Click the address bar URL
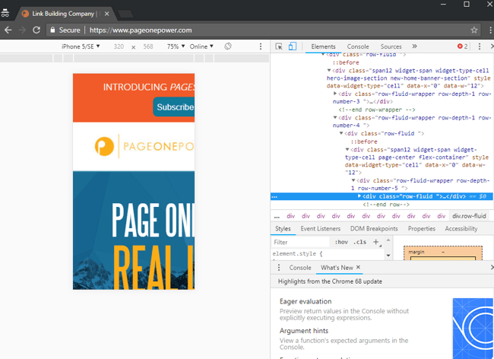The height and width of the screenshot is (359, 494). (141, 30)
